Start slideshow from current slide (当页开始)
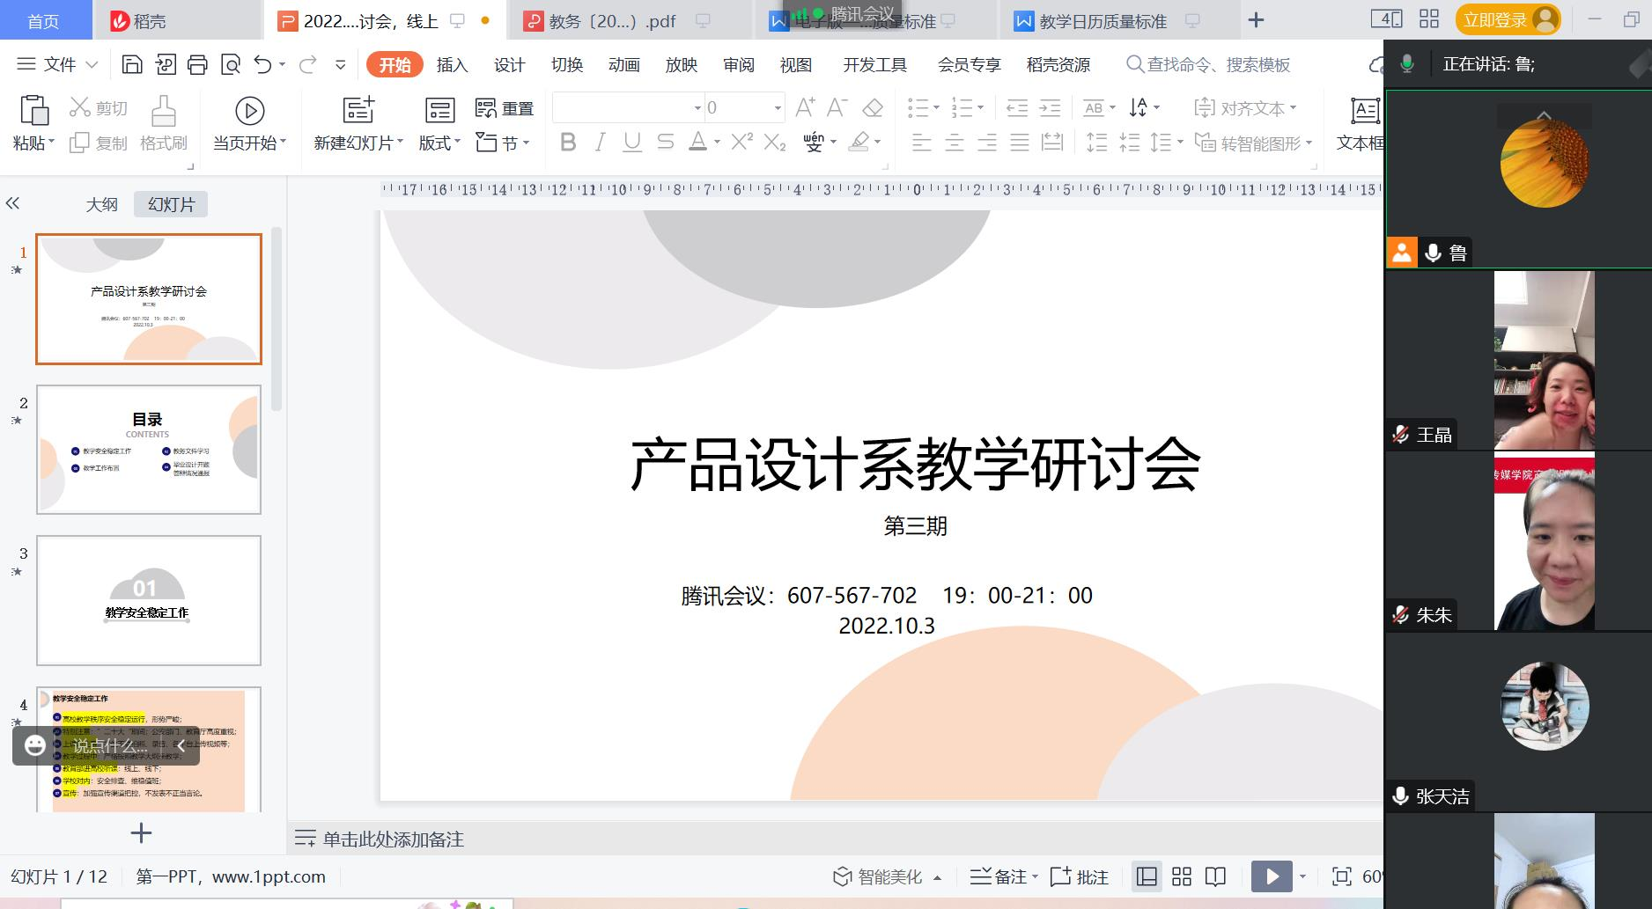Viewport: 1652px width, 909px height. coord(249,123)
